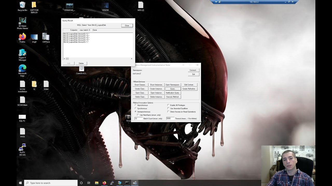
Task: Click the Batch Count input field
Action: click(x=139, y=119)
